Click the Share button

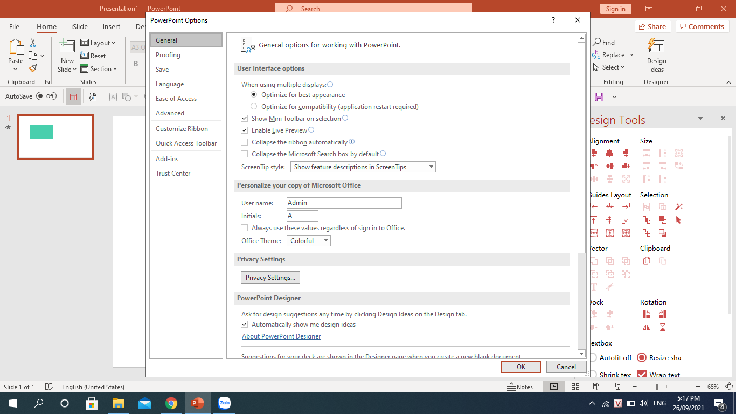(x=653, y=26)
